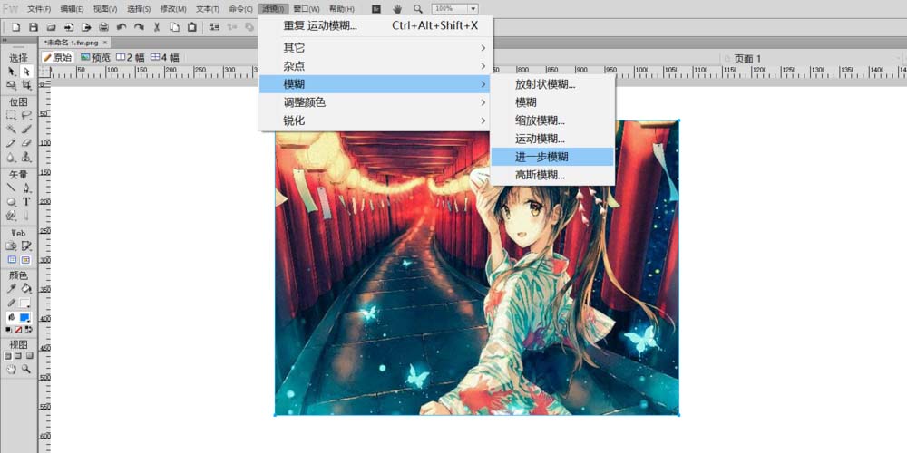
Task: Close the 未命名-1.fw.png document tab
Action: click(104, 43)
